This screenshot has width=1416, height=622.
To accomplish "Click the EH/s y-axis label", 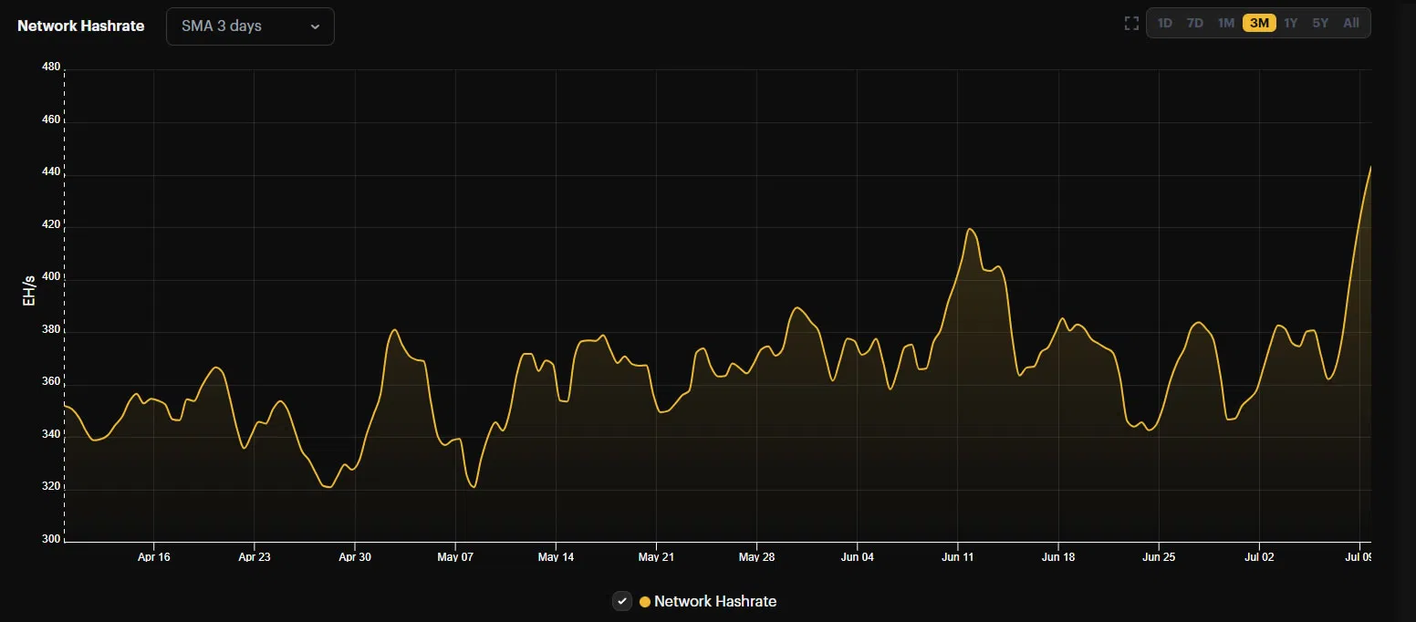I will 29,292.
